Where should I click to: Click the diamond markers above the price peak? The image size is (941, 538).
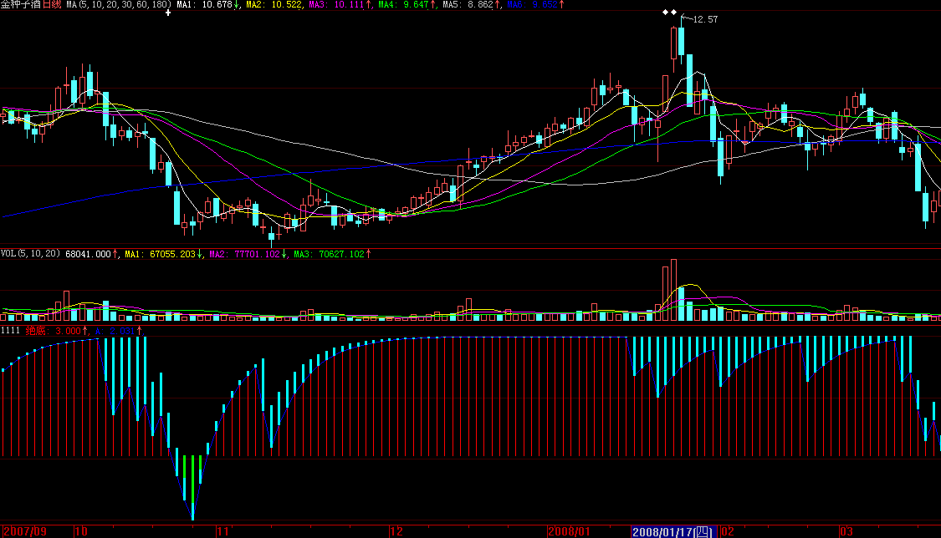tap(669, 12)
